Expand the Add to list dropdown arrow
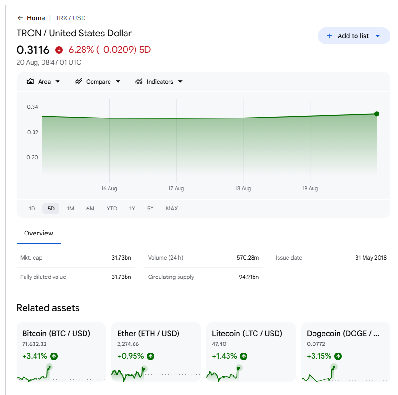The image size is (398, 395). tap(378, 36)
